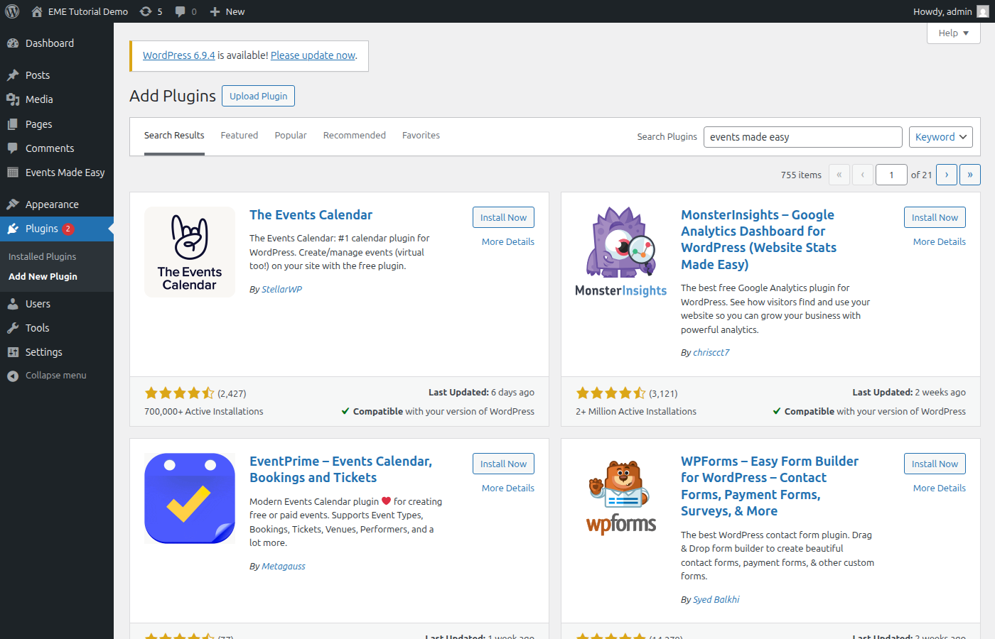Open the Keyword search filter dropdown
The height and width of the screenshot is (639, 995).
pos(940,136)
